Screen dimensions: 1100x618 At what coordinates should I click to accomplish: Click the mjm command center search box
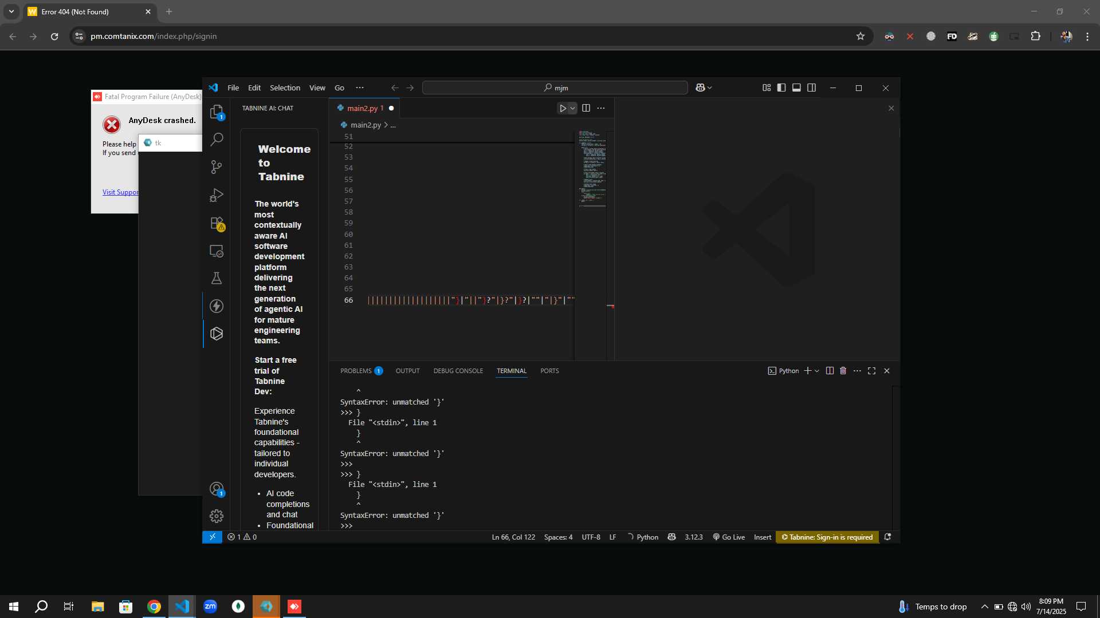pyautogui.click(x=555, y=88)
